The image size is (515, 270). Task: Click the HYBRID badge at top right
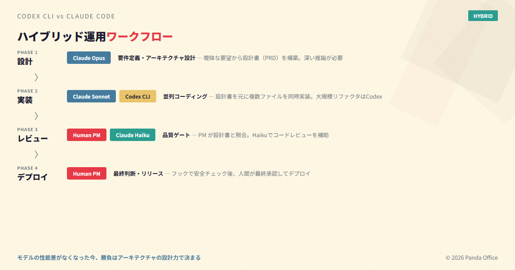tap(483, 15)
